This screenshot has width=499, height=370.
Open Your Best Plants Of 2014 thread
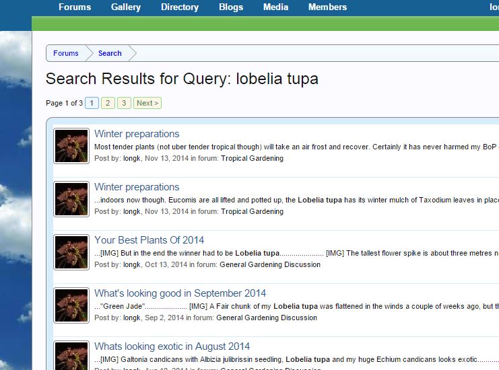tap(149, 240)
